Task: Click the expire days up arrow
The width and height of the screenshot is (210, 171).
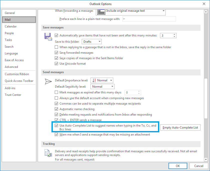Action: [139, 91]
